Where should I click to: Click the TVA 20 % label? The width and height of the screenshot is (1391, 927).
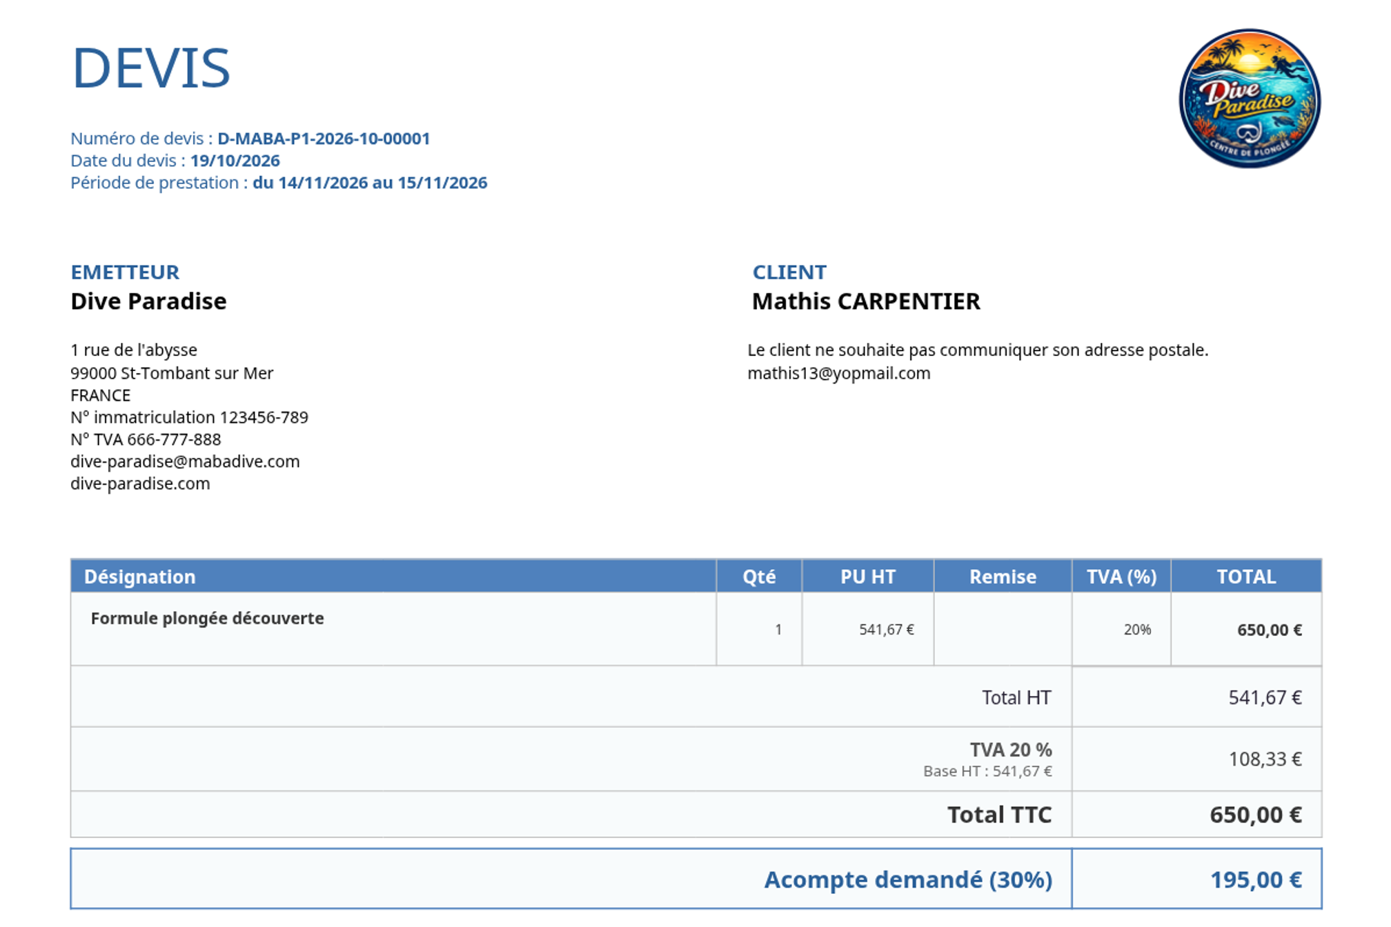click(x=1011, y=750)
